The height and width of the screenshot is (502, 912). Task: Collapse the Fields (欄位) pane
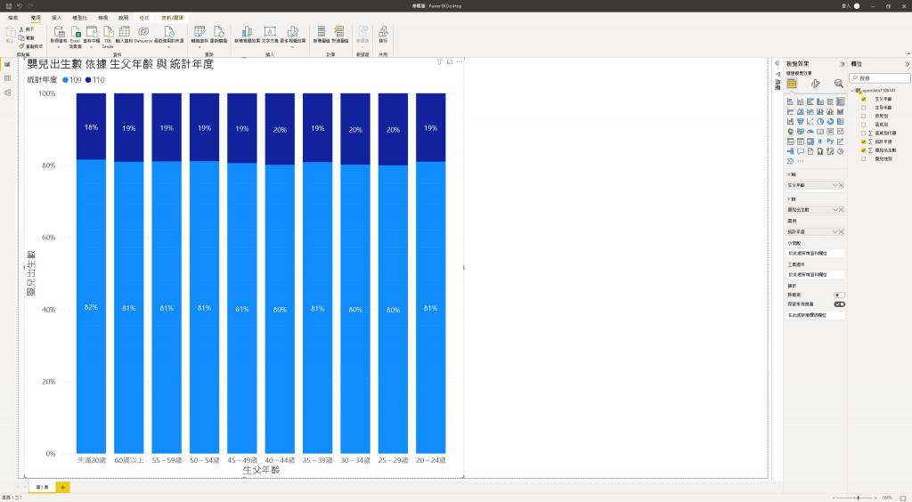(x=906, y=64)
